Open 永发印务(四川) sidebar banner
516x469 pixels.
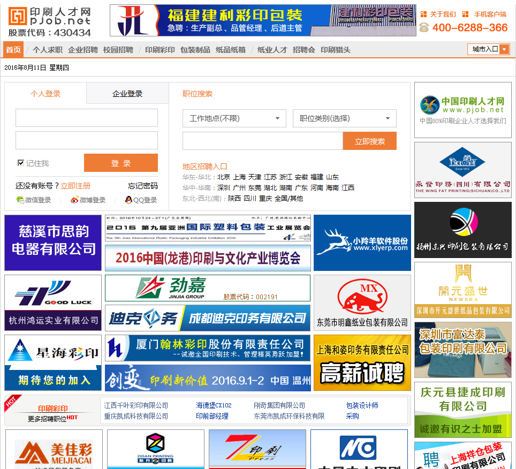coord(462,170)
